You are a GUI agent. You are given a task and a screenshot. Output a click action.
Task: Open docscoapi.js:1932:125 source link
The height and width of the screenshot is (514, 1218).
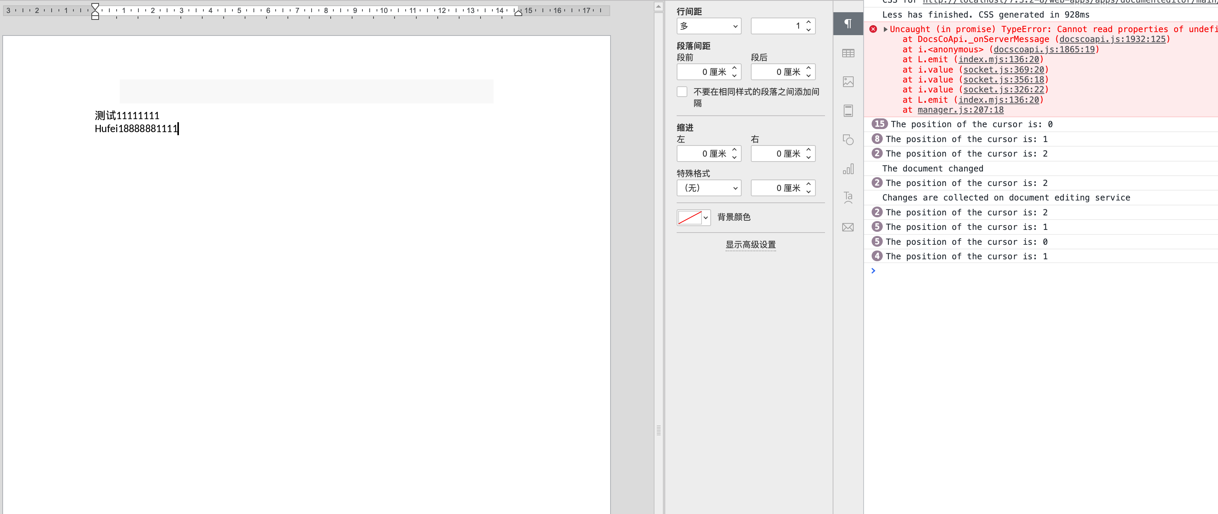[1112, 39]
